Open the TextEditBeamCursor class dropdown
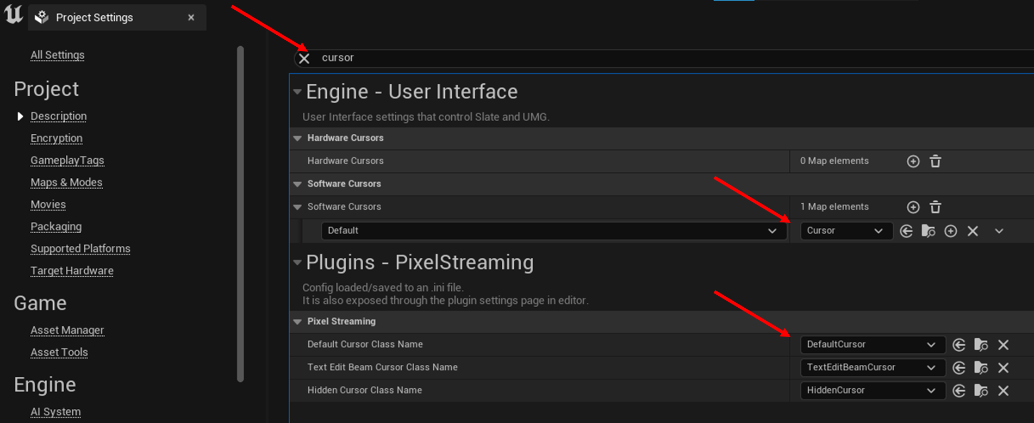Image resolution: width=1034 pixels, height=423 pixels. (873, 367)
